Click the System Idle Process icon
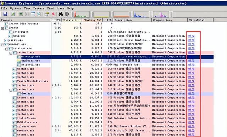Screen dimensions: 227x137 tap(6, 24)
